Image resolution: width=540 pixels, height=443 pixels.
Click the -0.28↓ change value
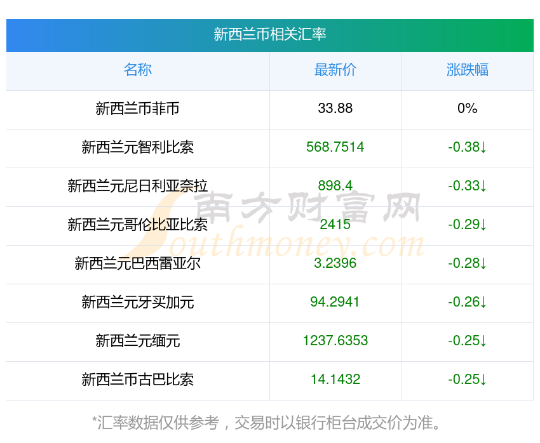[468, 263]
